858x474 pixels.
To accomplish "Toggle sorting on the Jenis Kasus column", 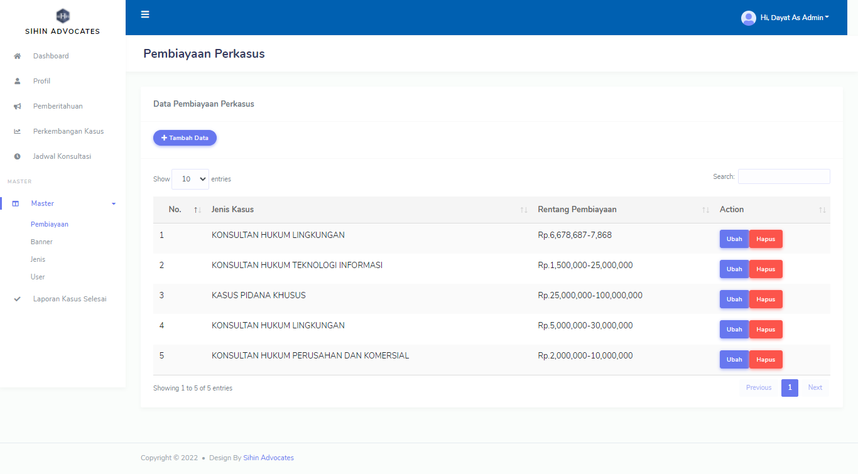I will (525, 209).
